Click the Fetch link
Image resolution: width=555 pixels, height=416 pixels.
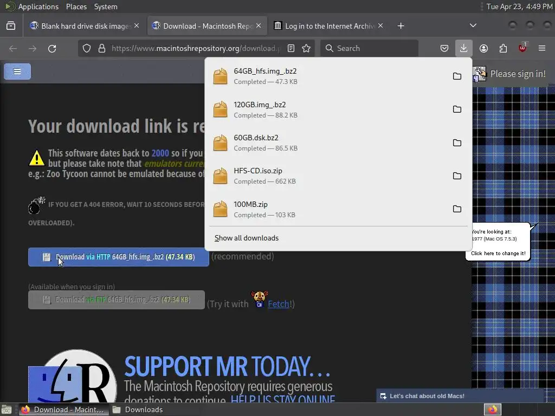coord(279,304)
